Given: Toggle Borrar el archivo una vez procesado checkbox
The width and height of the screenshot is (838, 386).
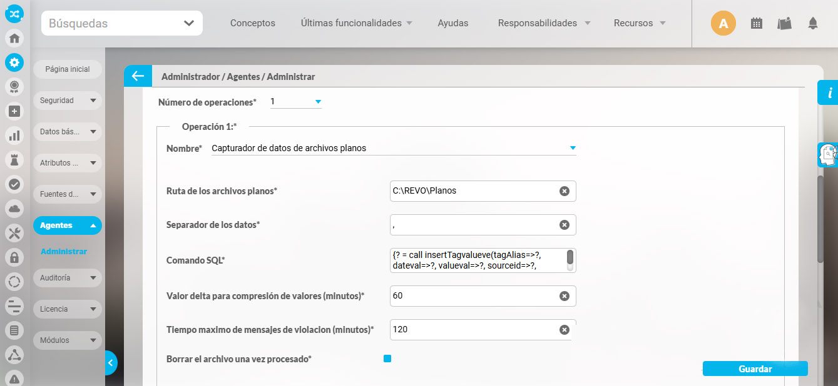Looking at the screenshot, I should pos(387,359).
